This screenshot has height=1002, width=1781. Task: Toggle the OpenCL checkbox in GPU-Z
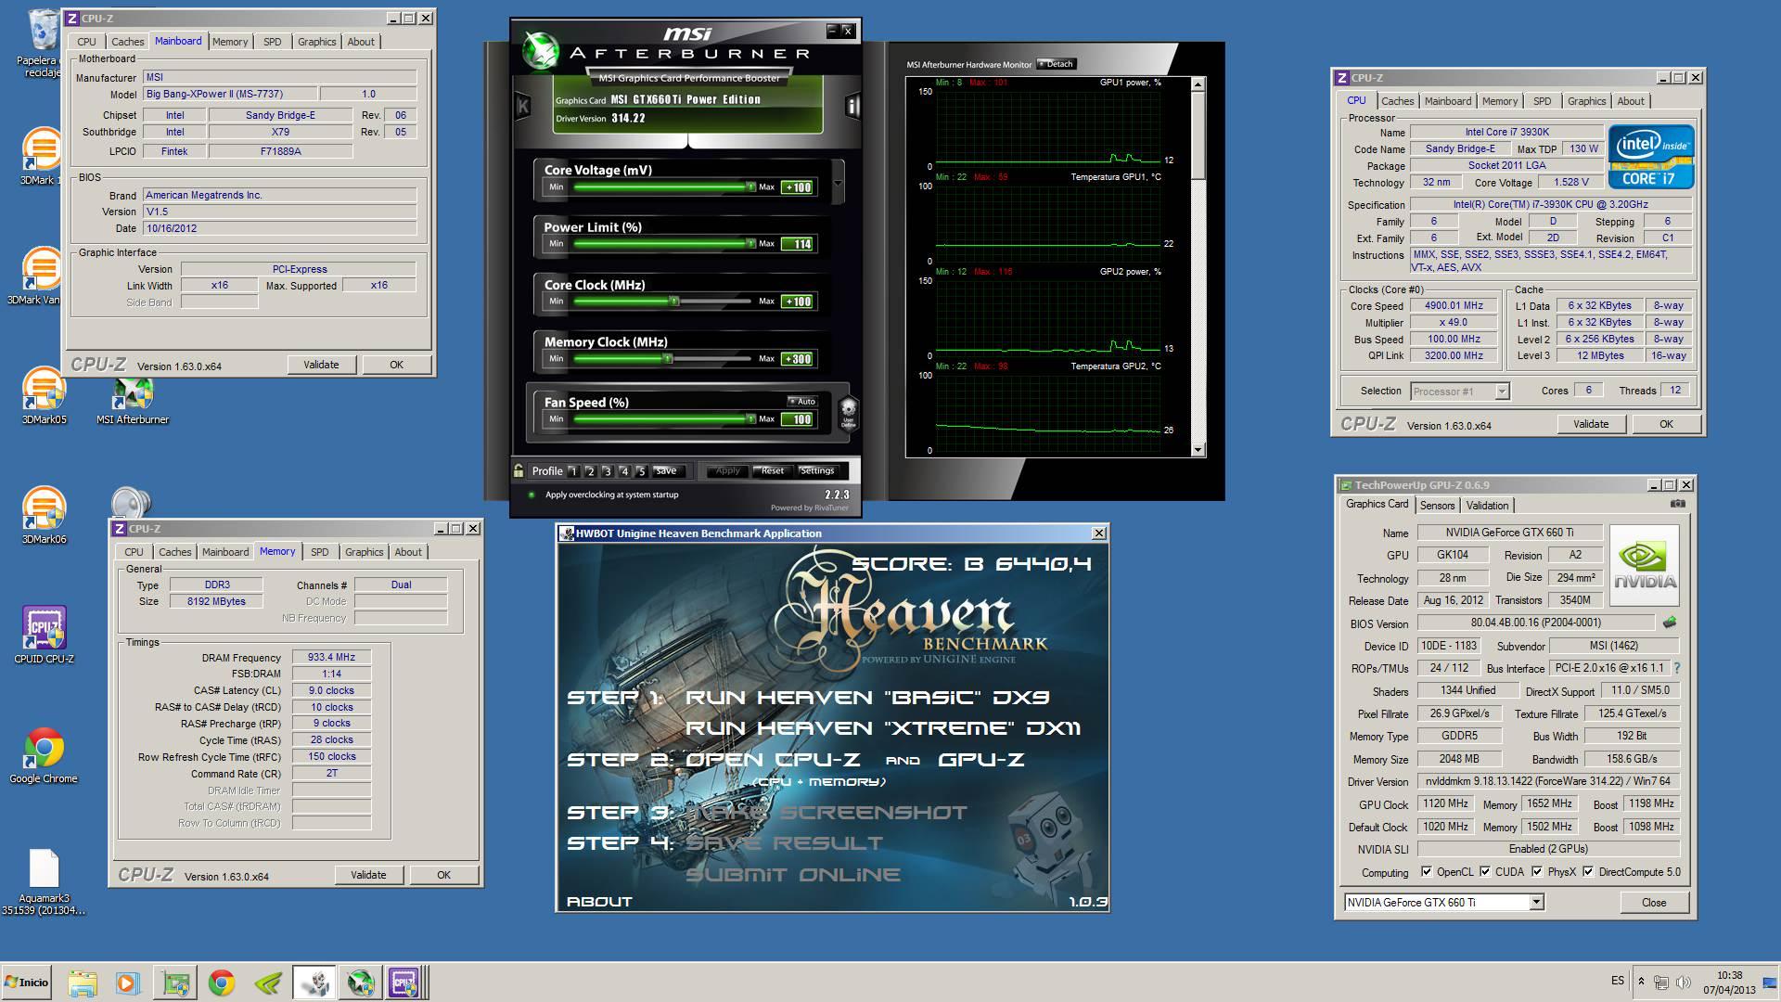click(x=1427, y=871)
